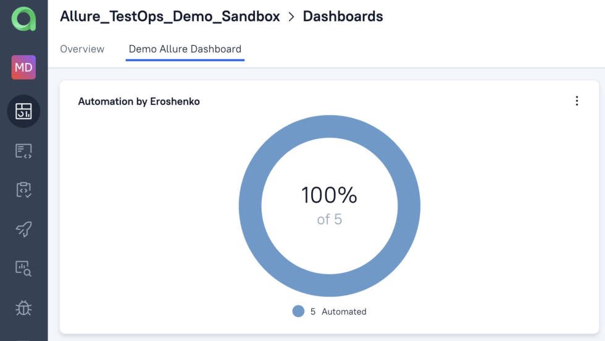
Task: Click the 100% value in chart center
Action: (329, 195)
